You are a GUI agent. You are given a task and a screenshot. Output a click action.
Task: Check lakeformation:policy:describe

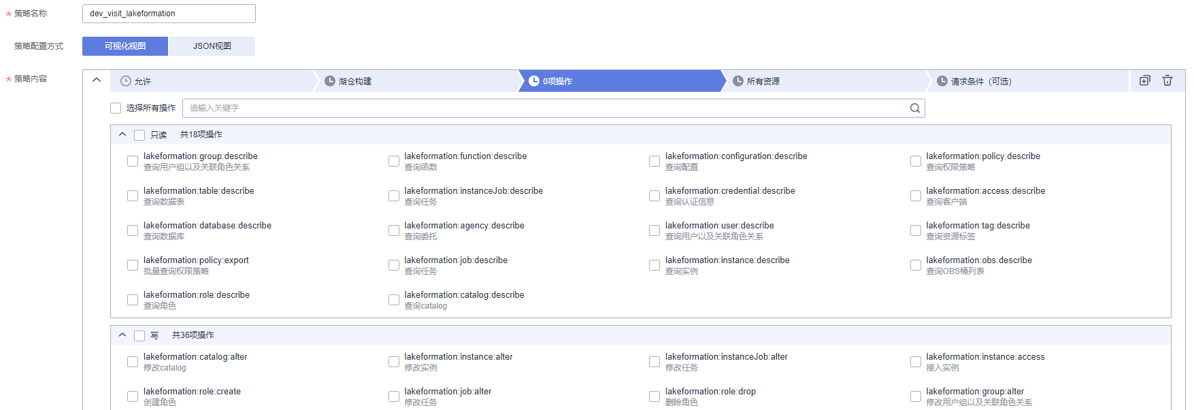pos(916,161)
